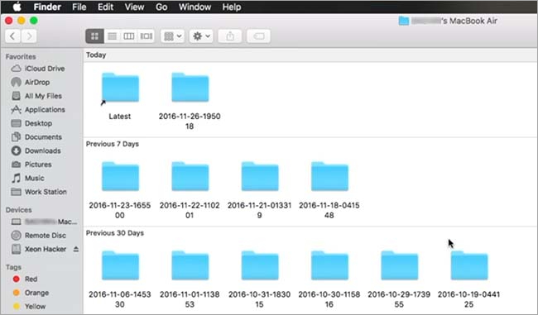Click the Share toolbar button
The width and height of the screenshot is (538, 315).
230,36
